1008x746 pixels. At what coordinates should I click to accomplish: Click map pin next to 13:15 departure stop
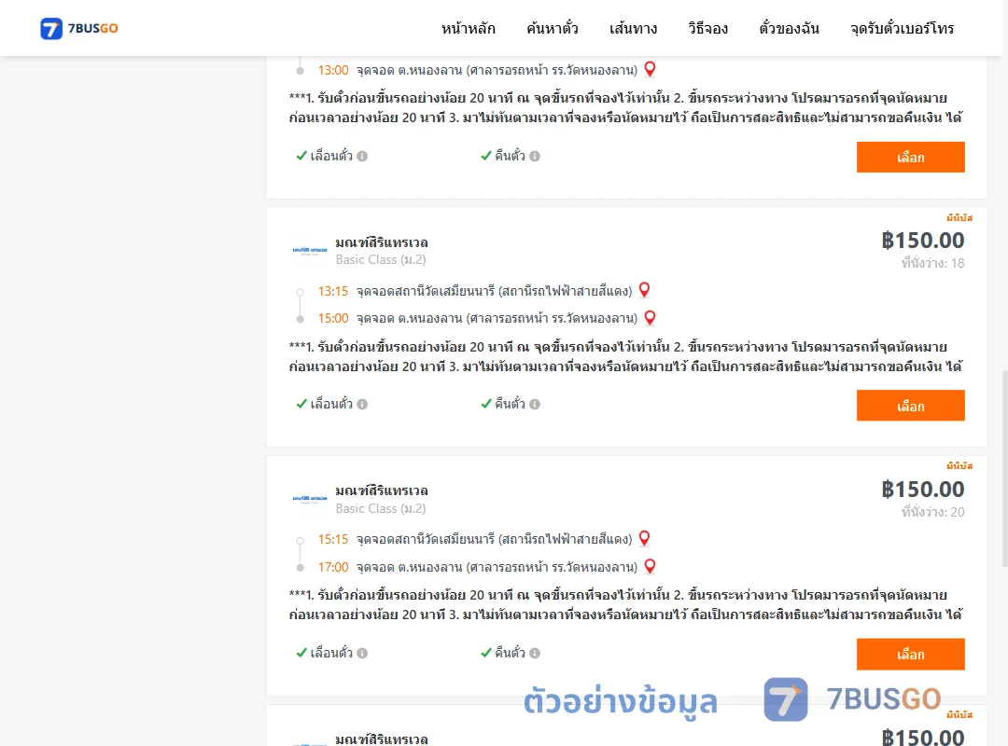point(644,290)
